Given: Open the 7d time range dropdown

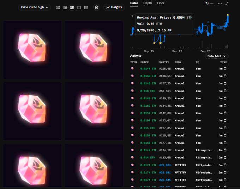Looking at the screenshot, I should 209,4.
